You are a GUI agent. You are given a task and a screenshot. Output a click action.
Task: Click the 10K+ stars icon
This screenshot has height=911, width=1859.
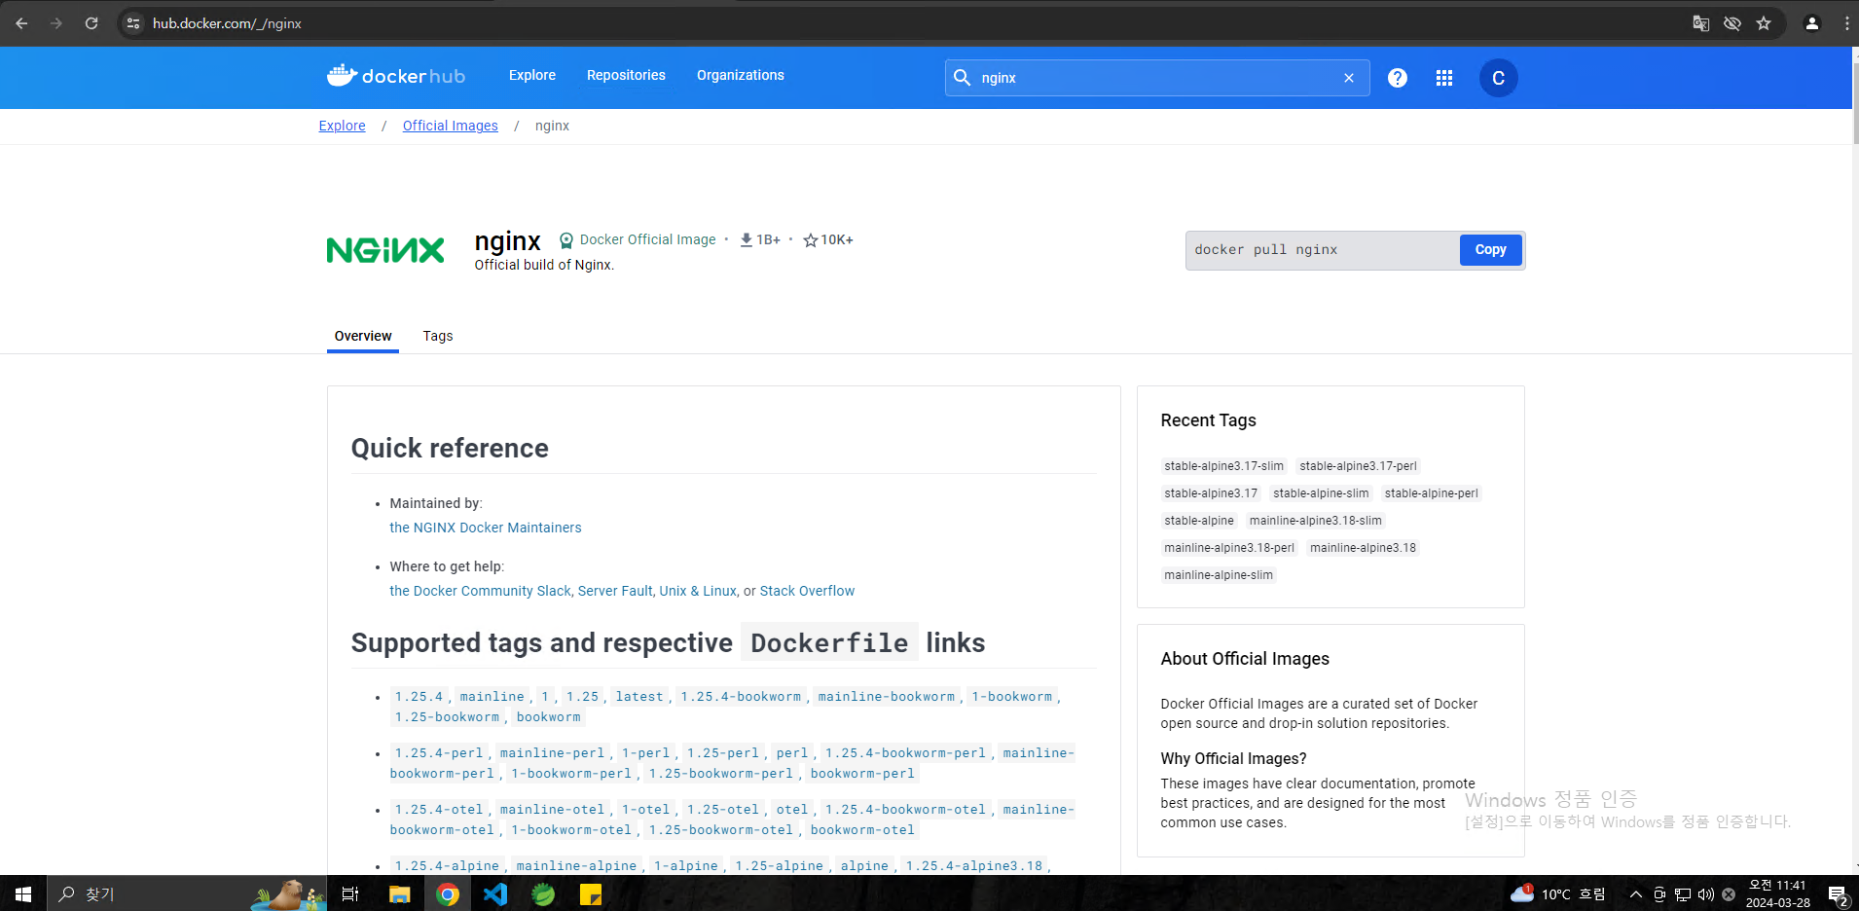click(x=810, y=240)
